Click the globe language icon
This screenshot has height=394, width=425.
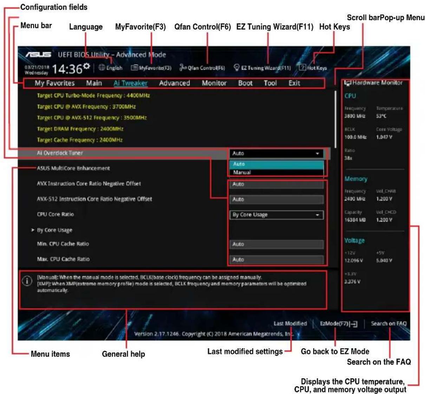(x=102, y=68)
